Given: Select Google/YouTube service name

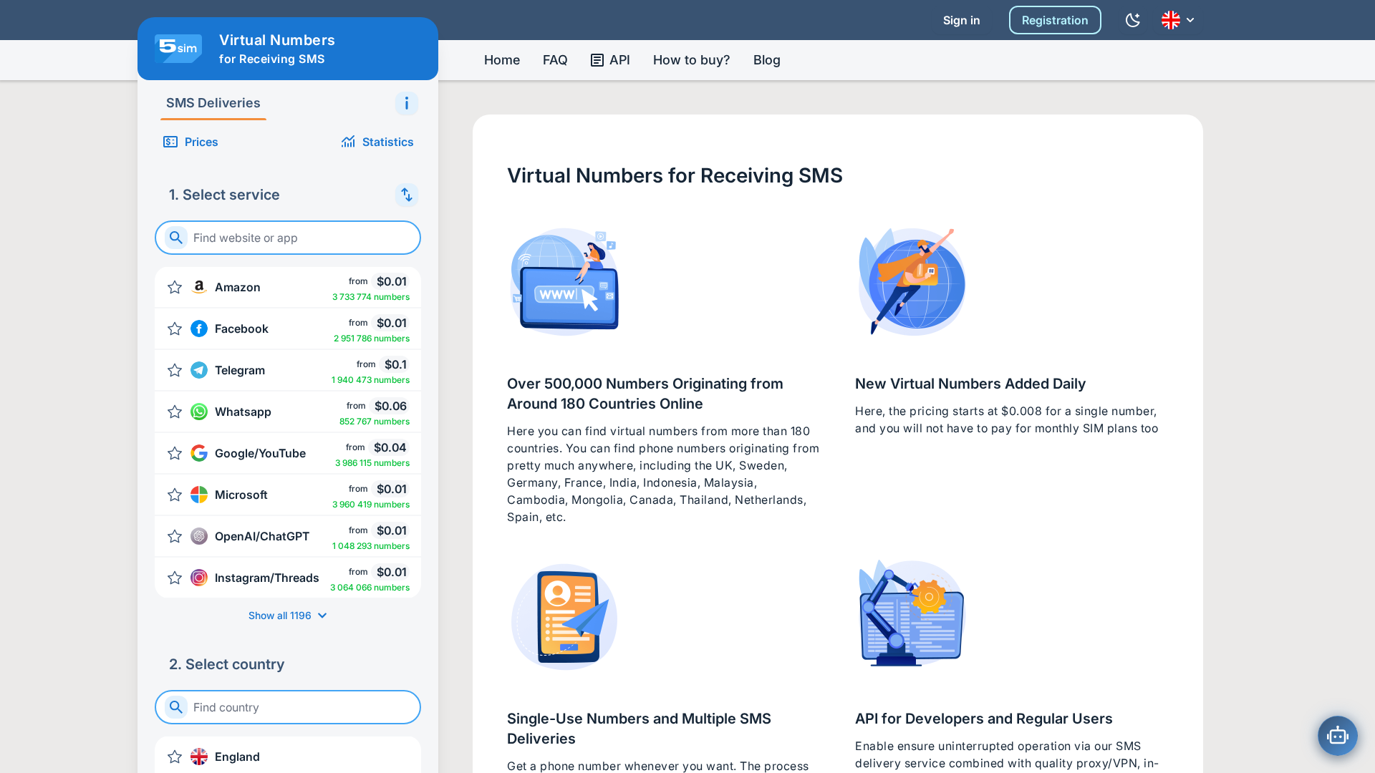Looking at the screenshot, I should [x=260, y=453].
